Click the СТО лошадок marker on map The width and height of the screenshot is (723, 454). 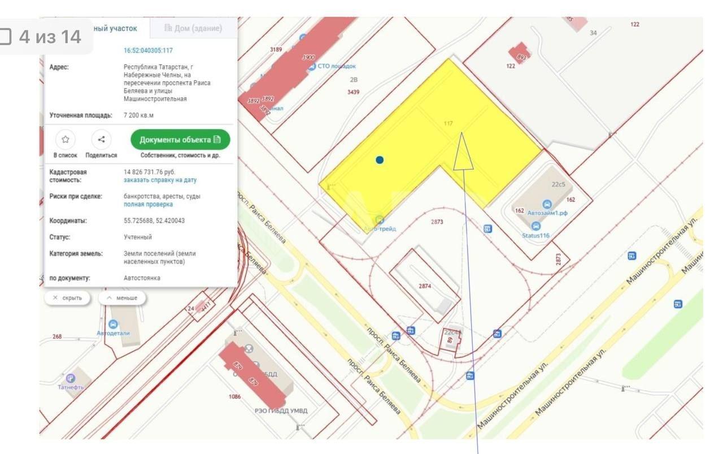(x=312, y=66)
